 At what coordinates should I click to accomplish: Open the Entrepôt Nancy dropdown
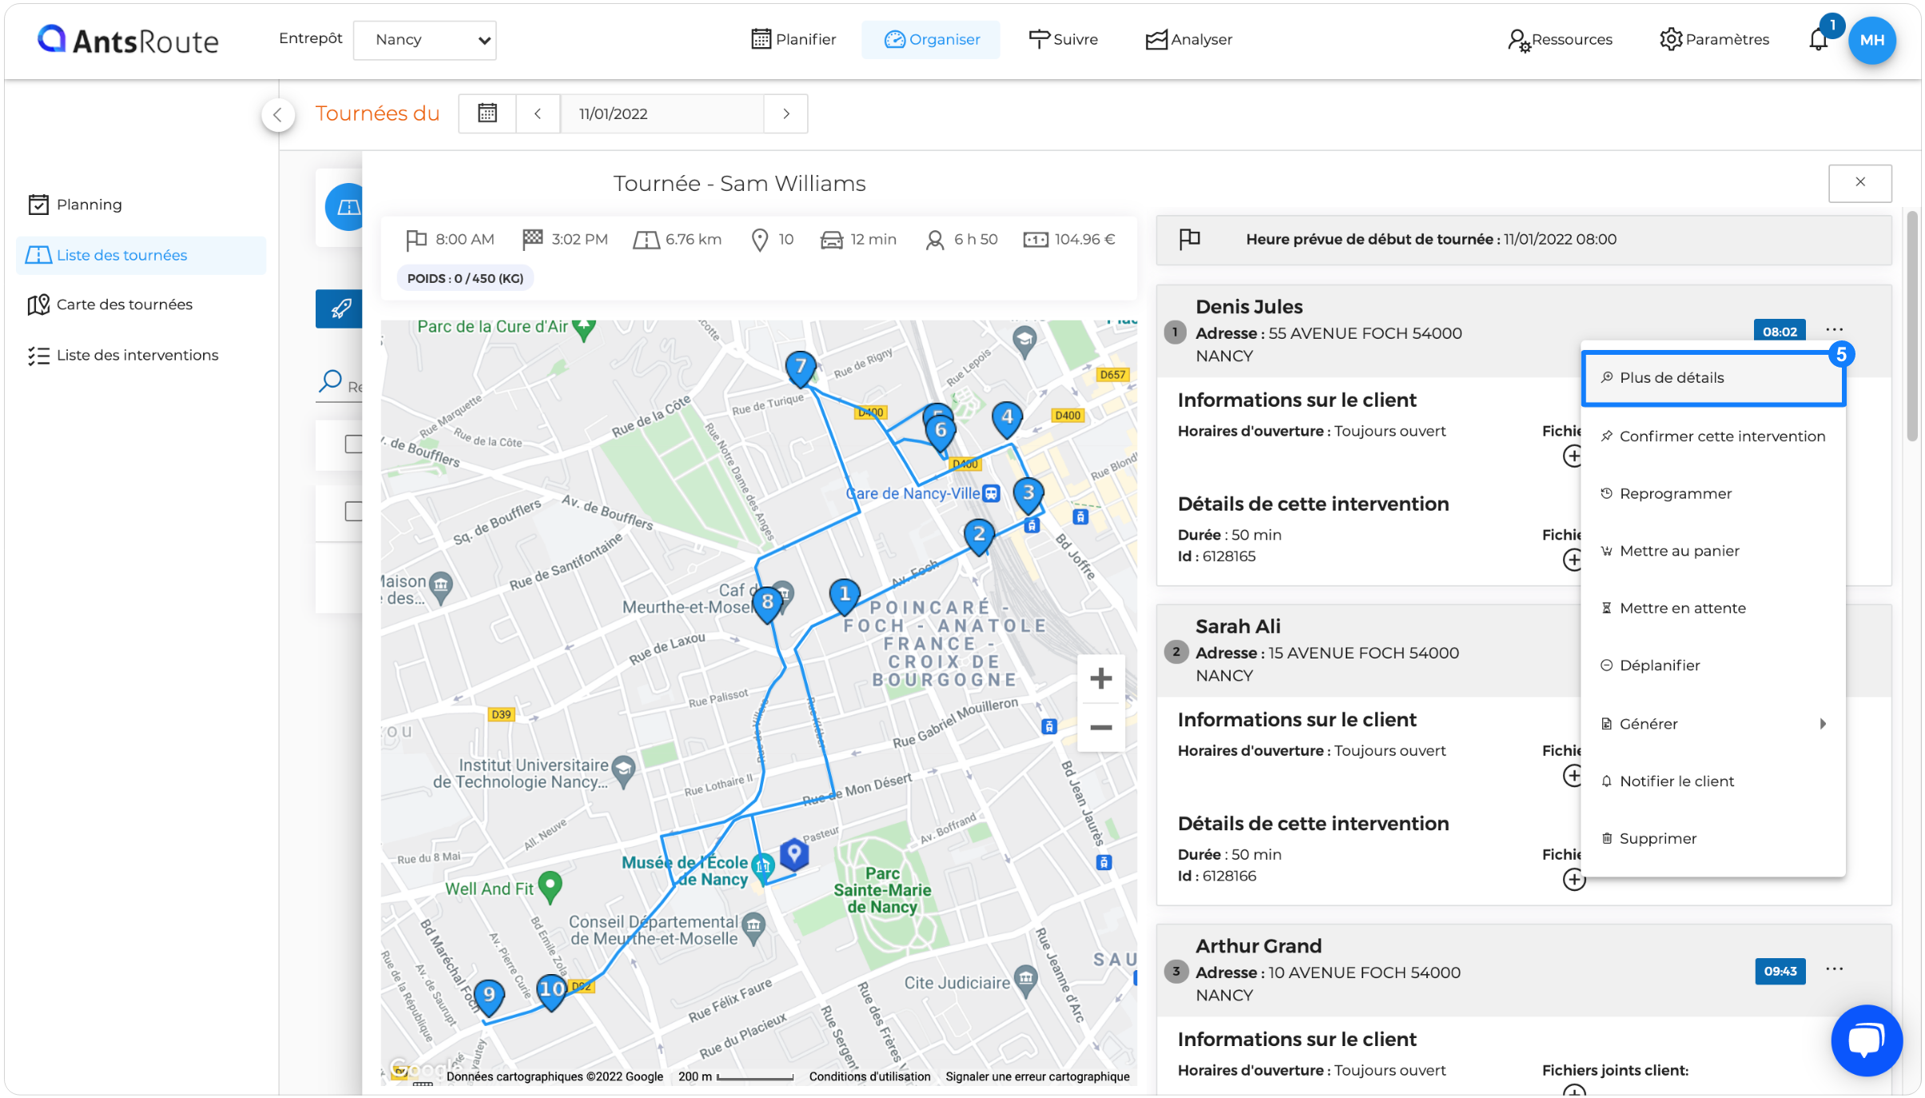pos(424,40)
